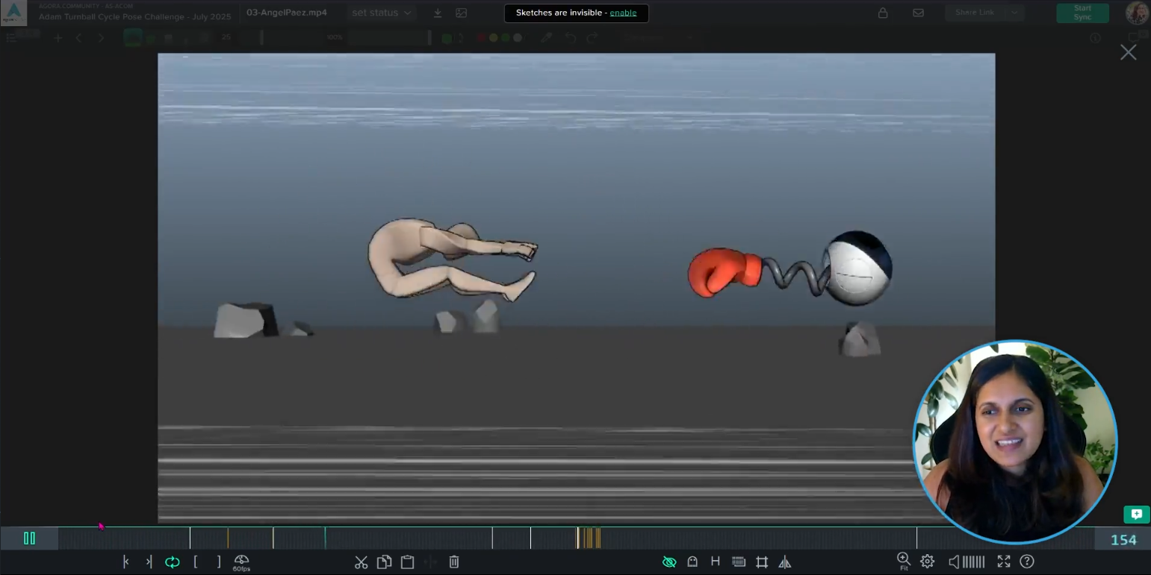Image resolution: width=1151 pixels, height=575 pixels.
Task: Click the Share Link button
Action: (975, 13)
